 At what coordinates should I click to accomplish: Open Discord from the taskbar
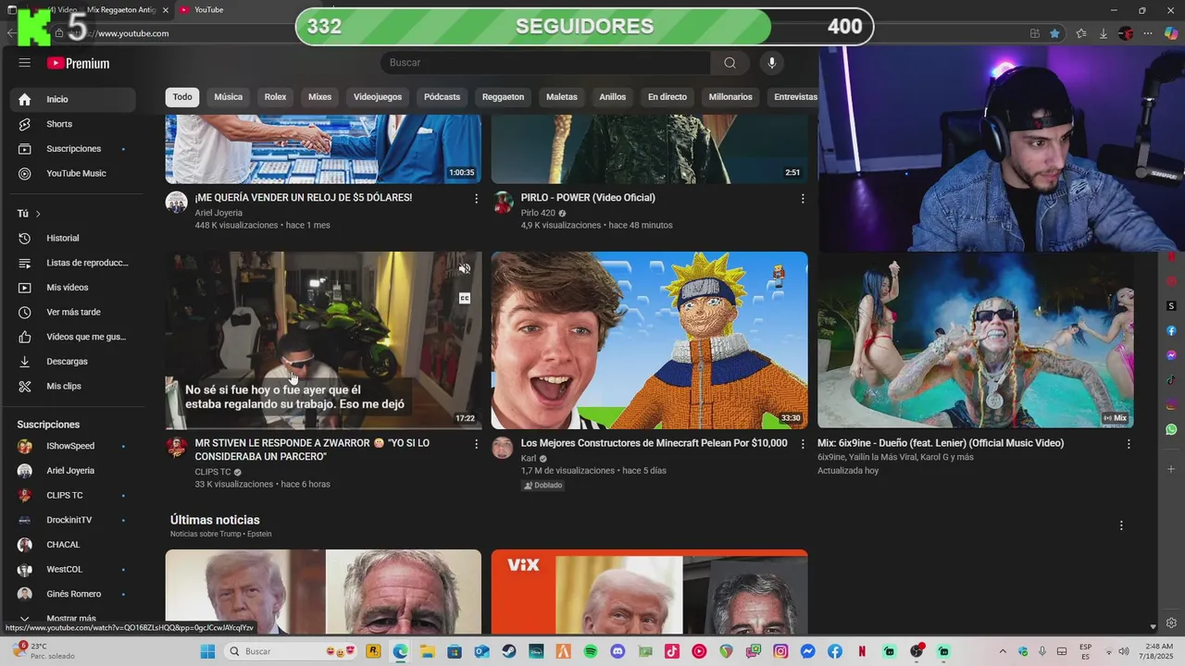[617, 651]
